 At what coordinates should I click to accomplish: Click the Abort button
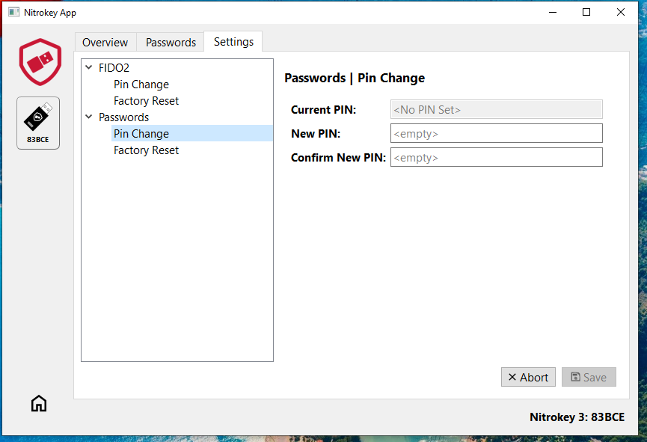(528, 377)
